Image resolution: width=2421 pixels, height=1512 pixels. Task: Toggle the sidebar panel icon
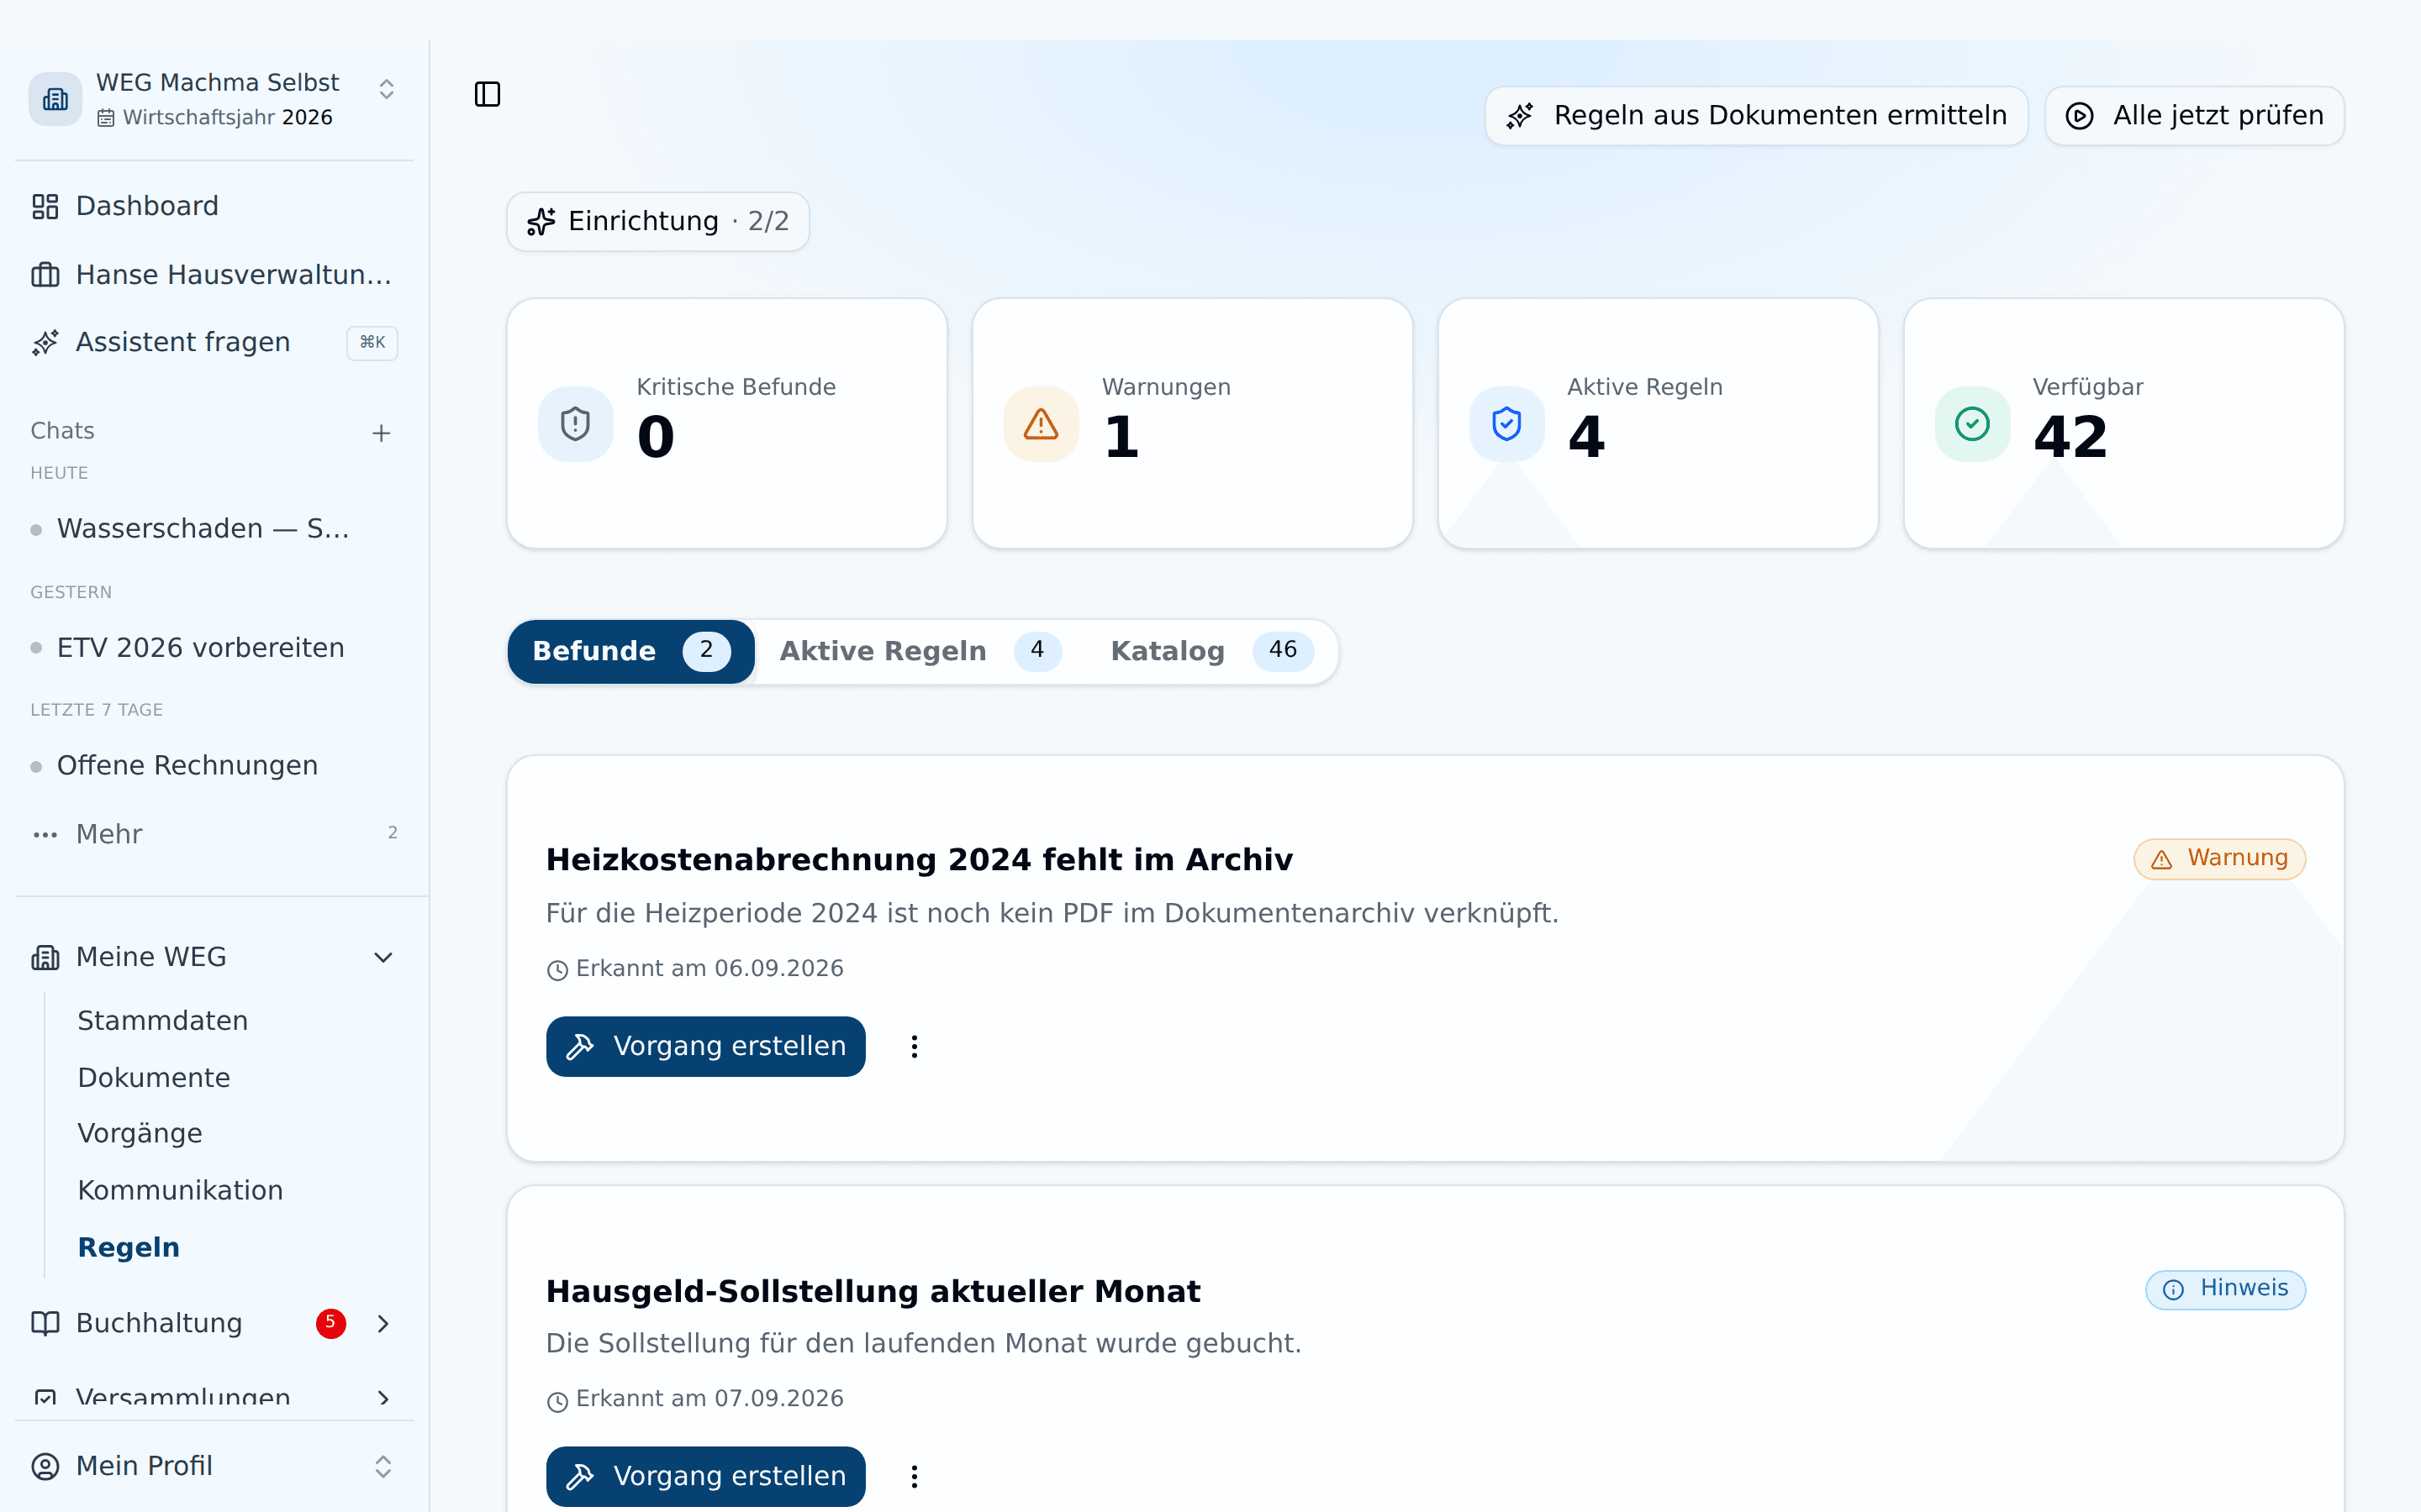point(488,94)
